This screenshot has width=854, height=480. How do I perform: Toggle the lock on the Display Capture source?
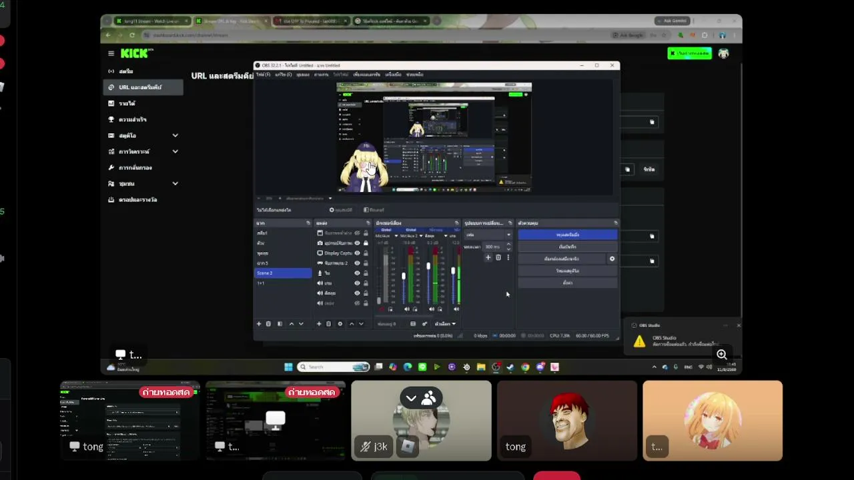tap(365, 253)
